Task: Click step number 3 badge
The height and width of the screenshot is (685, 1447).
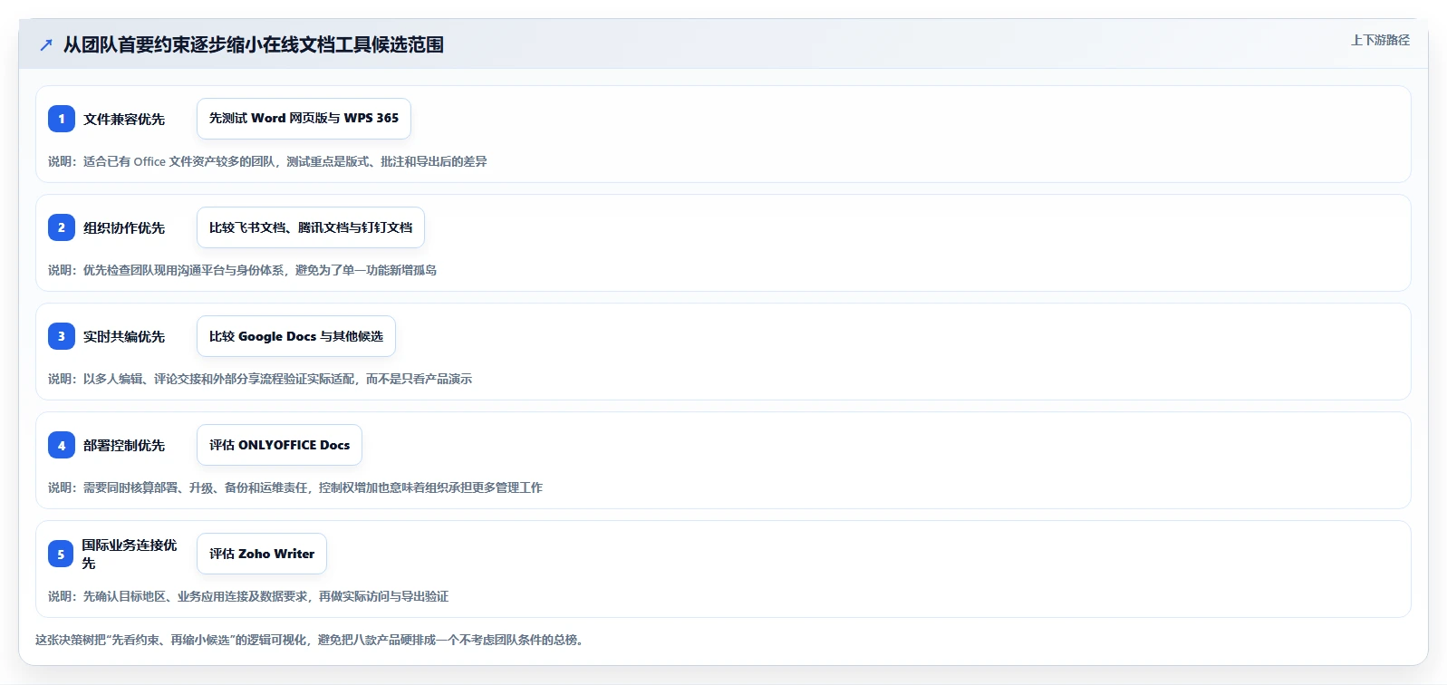Action: click(62, 336)
